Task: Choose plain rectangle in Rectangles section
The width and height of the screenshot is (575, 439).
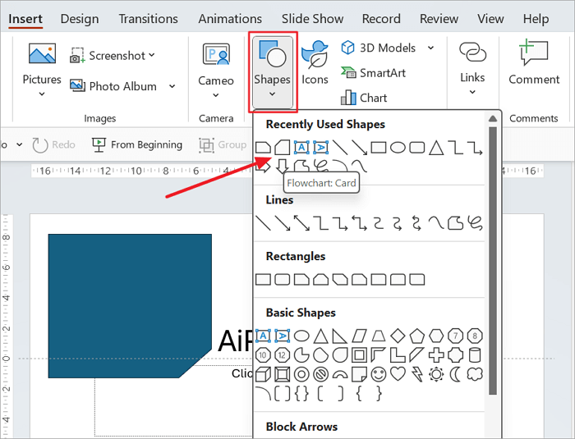Action: (263, 280)
